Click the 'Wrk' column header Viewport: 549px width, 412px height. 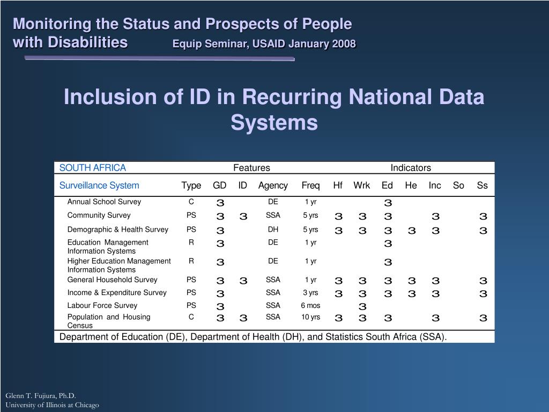[x=362, y=185]
